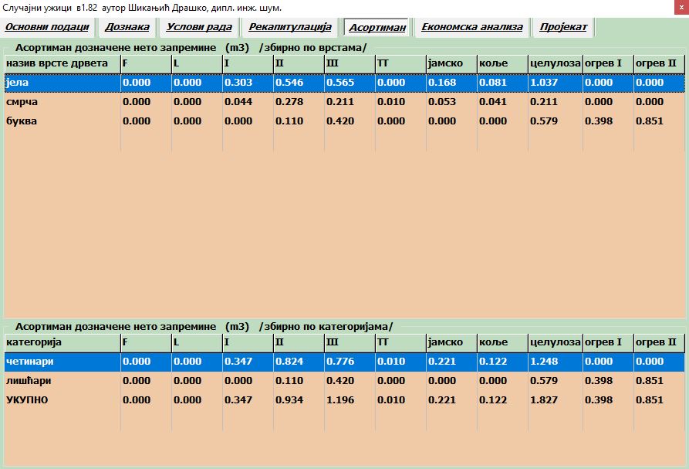Click the јамско header in category table

[451, 343]
